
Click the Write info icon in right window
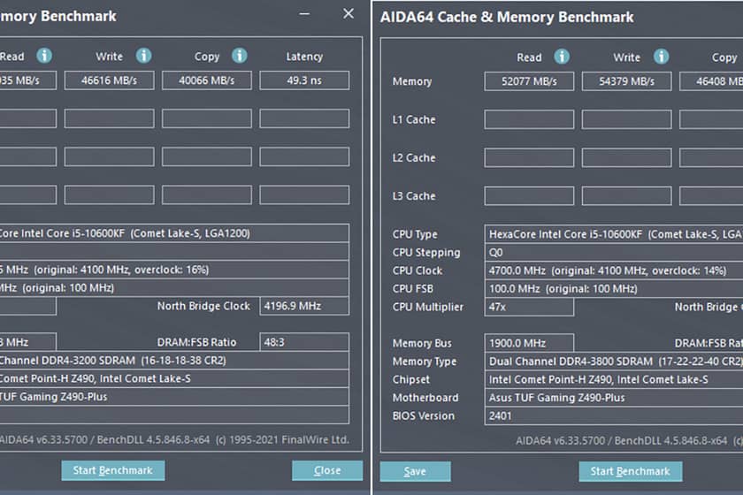[x=661, y=57]
